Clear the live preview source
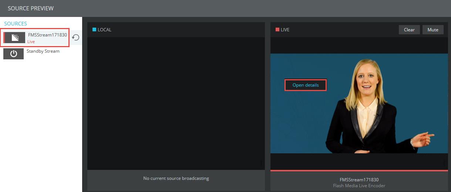This screenshot has width=451, height=192. (x=409, y=30)
